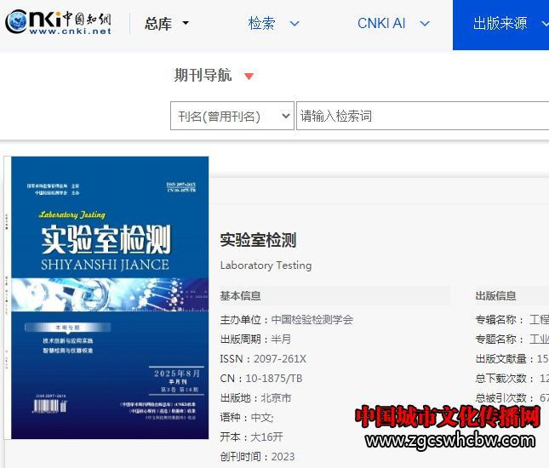Screen dimensions: 549x468
Task: Select the 基本信息 section header
Action: pos(241,295)
